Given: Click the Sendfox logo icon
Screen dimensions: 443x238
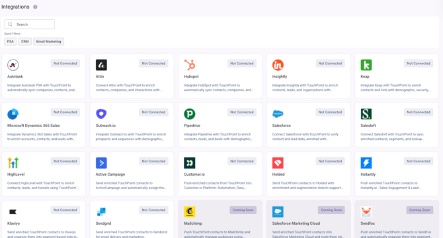Looking at the screenshot, I should coord(366,212).
